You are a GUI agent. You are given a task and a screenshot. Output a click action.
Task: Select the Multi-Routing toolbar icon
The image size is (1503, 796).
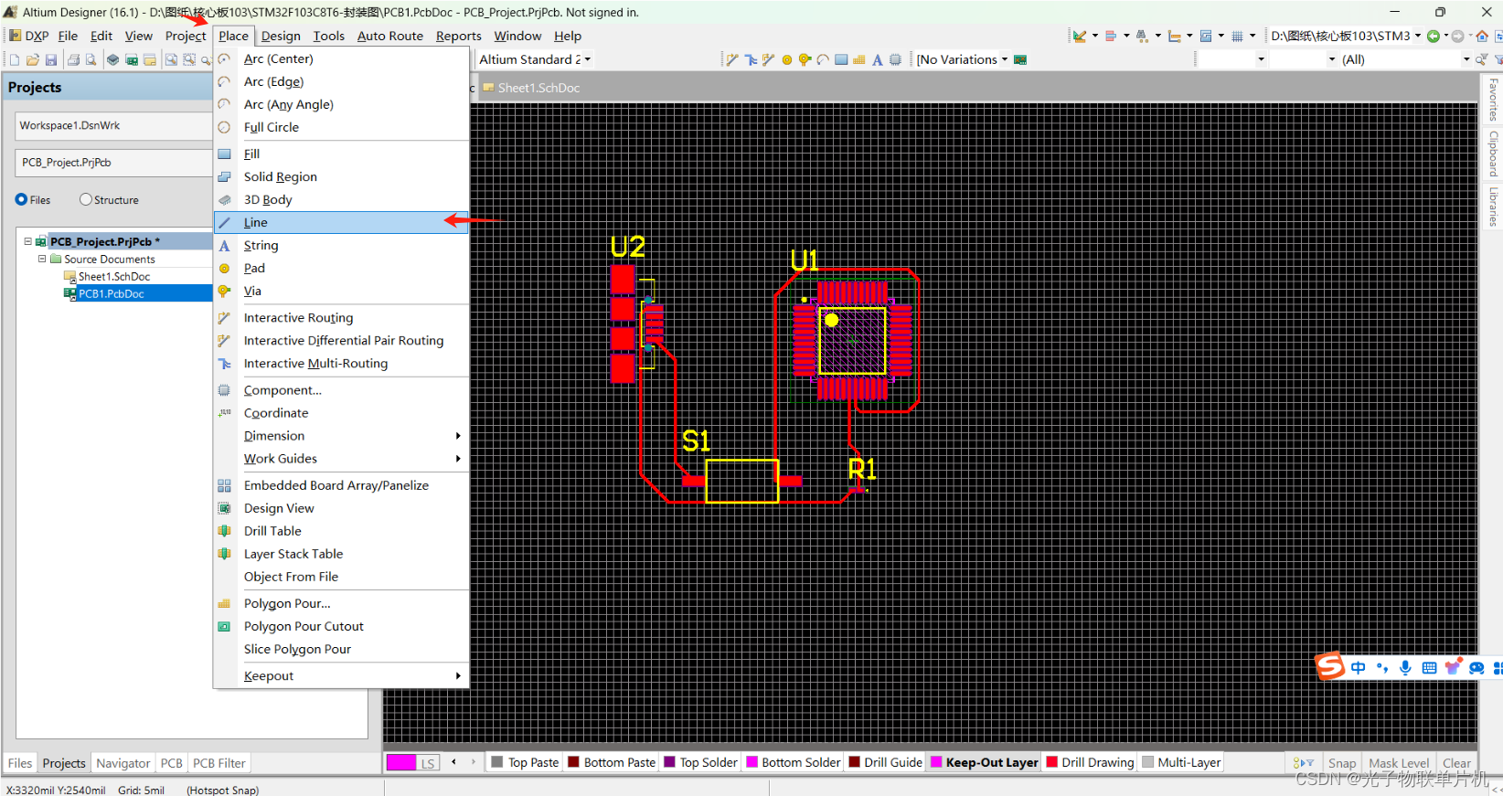(x=751, y=59)
